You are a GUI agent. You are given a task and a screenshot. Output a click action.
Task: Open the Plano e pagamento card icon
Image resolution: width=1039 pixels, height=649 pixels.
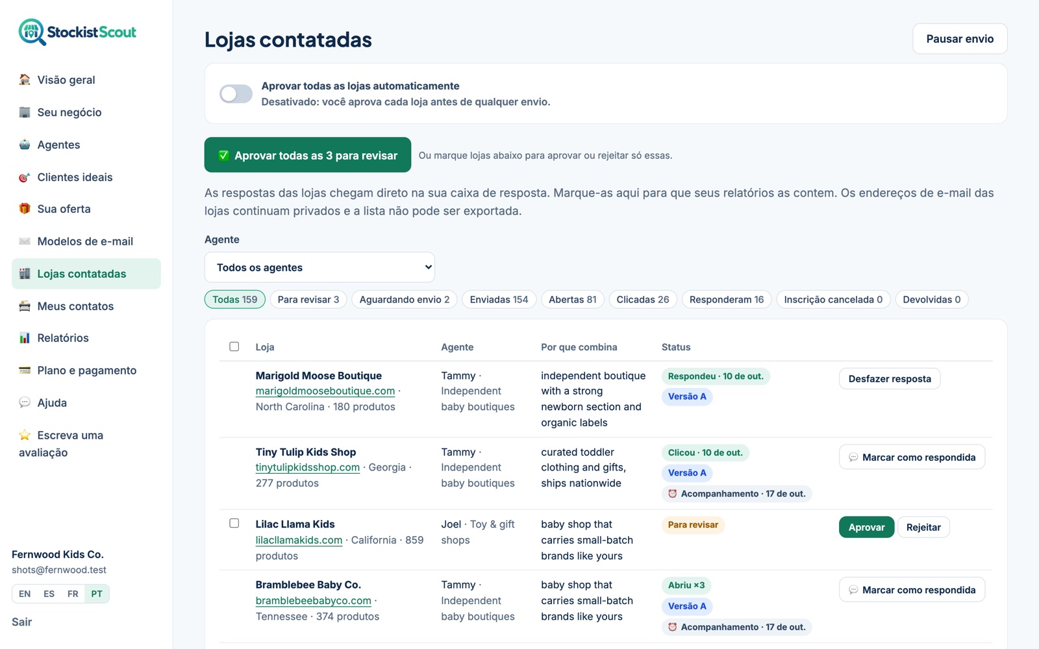click(x=25, y=371)
